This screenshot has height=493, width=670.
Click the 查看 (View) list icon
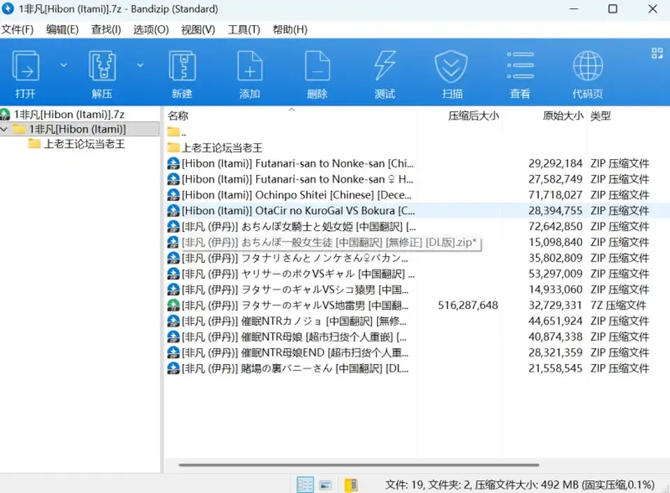click(x=520, y=66)
